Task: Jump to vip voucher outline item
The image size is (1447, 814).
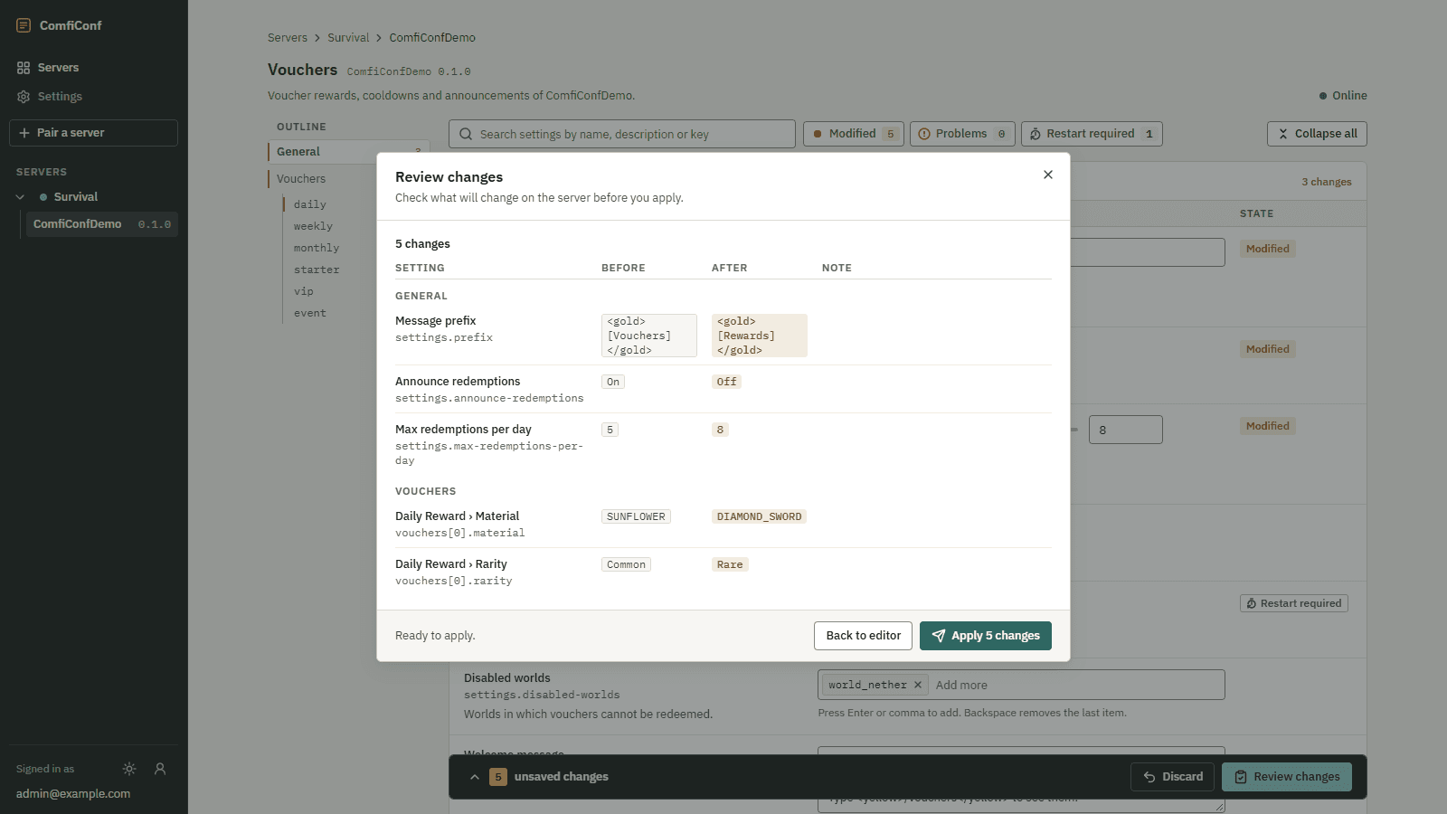Action: click(304, 291)
